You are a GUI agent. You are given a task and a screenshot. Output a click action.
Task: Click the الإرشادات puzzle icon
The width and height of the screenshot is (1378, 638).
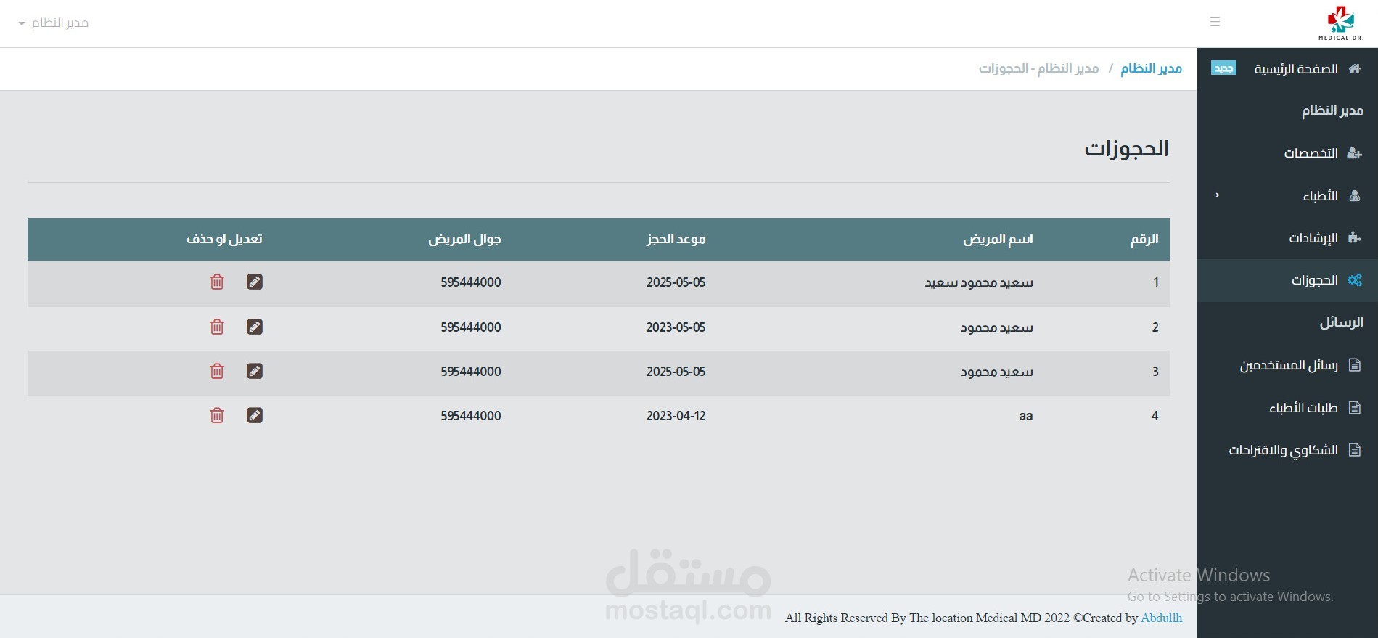(x=1354, y=237)
